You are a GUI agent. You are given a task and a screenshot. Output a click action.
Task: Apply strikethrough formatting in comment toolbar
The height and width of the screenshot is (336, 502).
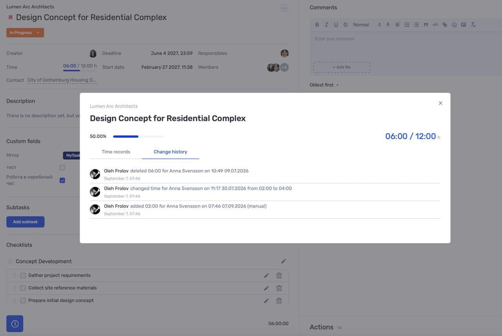(x=346, y=25)
